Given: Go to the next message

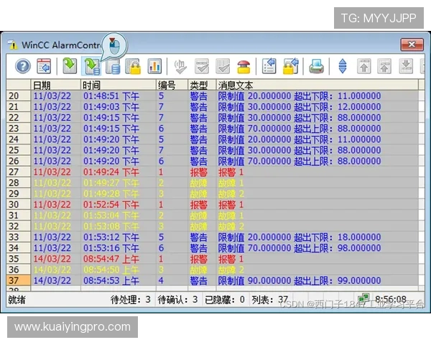Looking at the screenshot, I should pyautogui.click(x=406, y=66).
